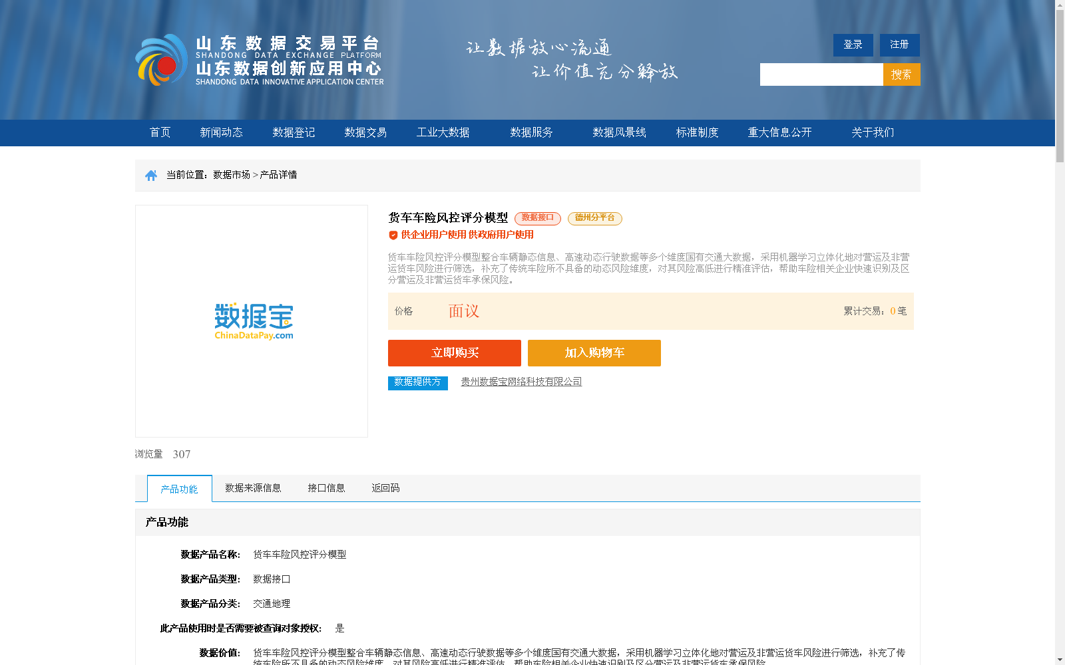The width and height of the screenshot is (1065, 665).
Task: Click 立即购买 buy now button
Action: click(455, 353)
